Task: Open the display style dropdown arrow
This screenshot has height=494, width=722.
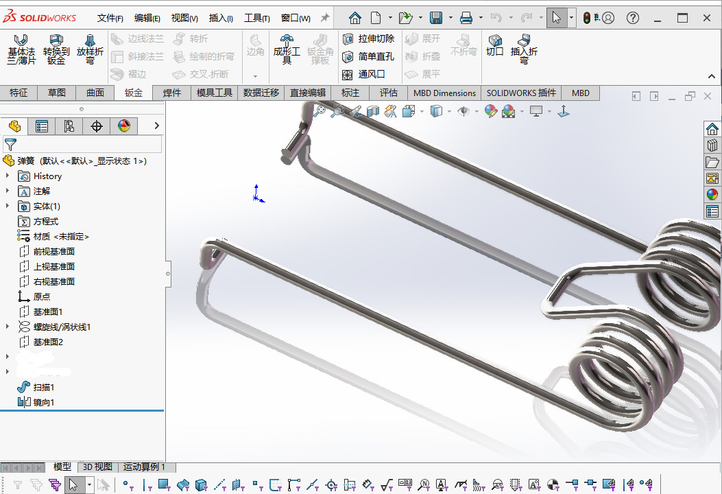Action: [x=449, y=112]
